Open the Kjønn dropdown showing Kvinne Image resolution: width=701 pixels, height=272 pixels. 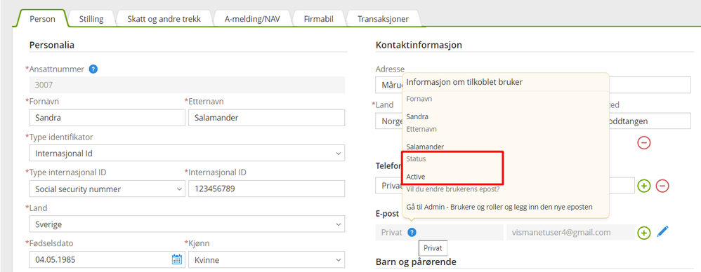click(266, 259)
